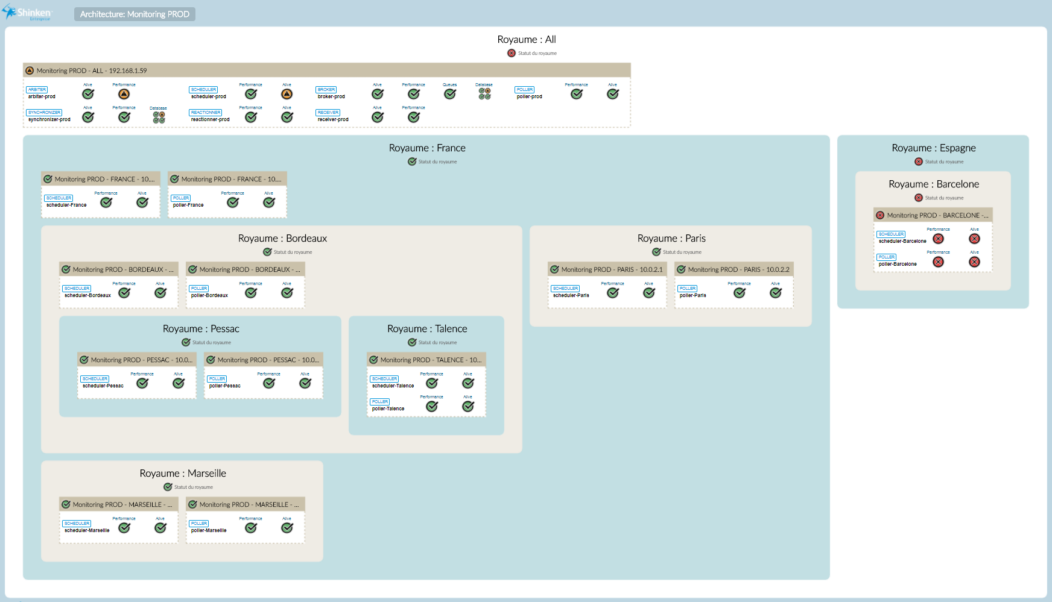The image size is (1052, 602).
Task: Click poller-Barcelone Performance critical icon
Action: 938,262
